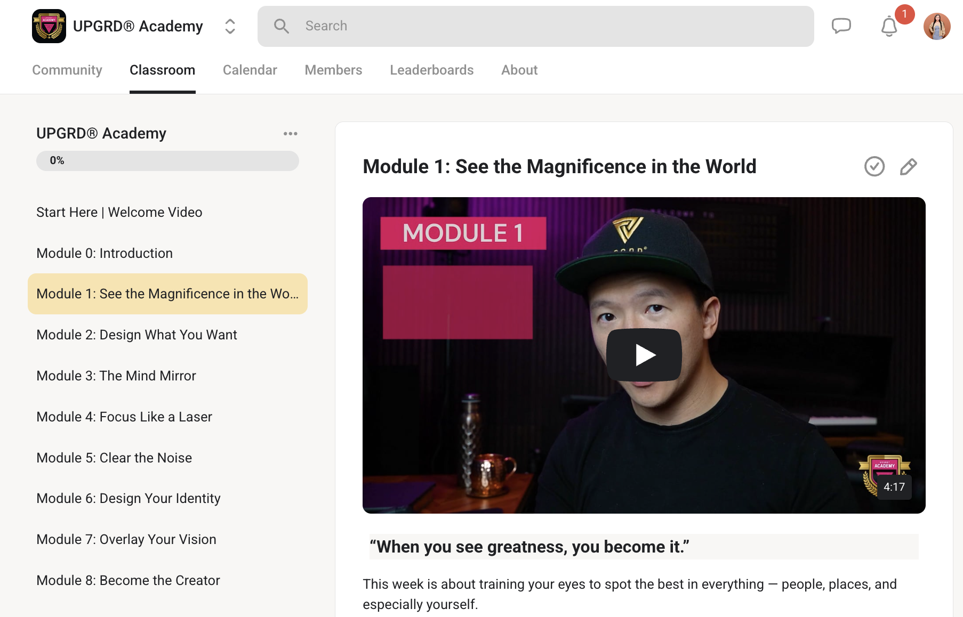Image resolution: width=963 pixels, height=617 pixels.
Task: Expand the community switcher arrows
Action: coord(230,26)
